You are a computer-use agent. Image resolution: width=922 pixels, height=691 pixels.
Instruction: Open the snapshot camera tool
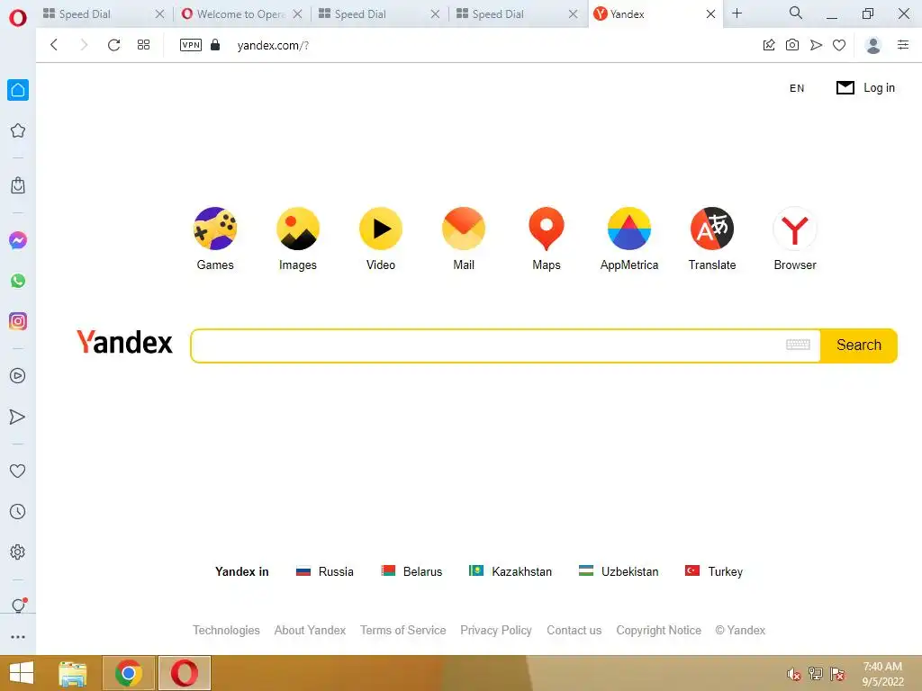(792, 45)
